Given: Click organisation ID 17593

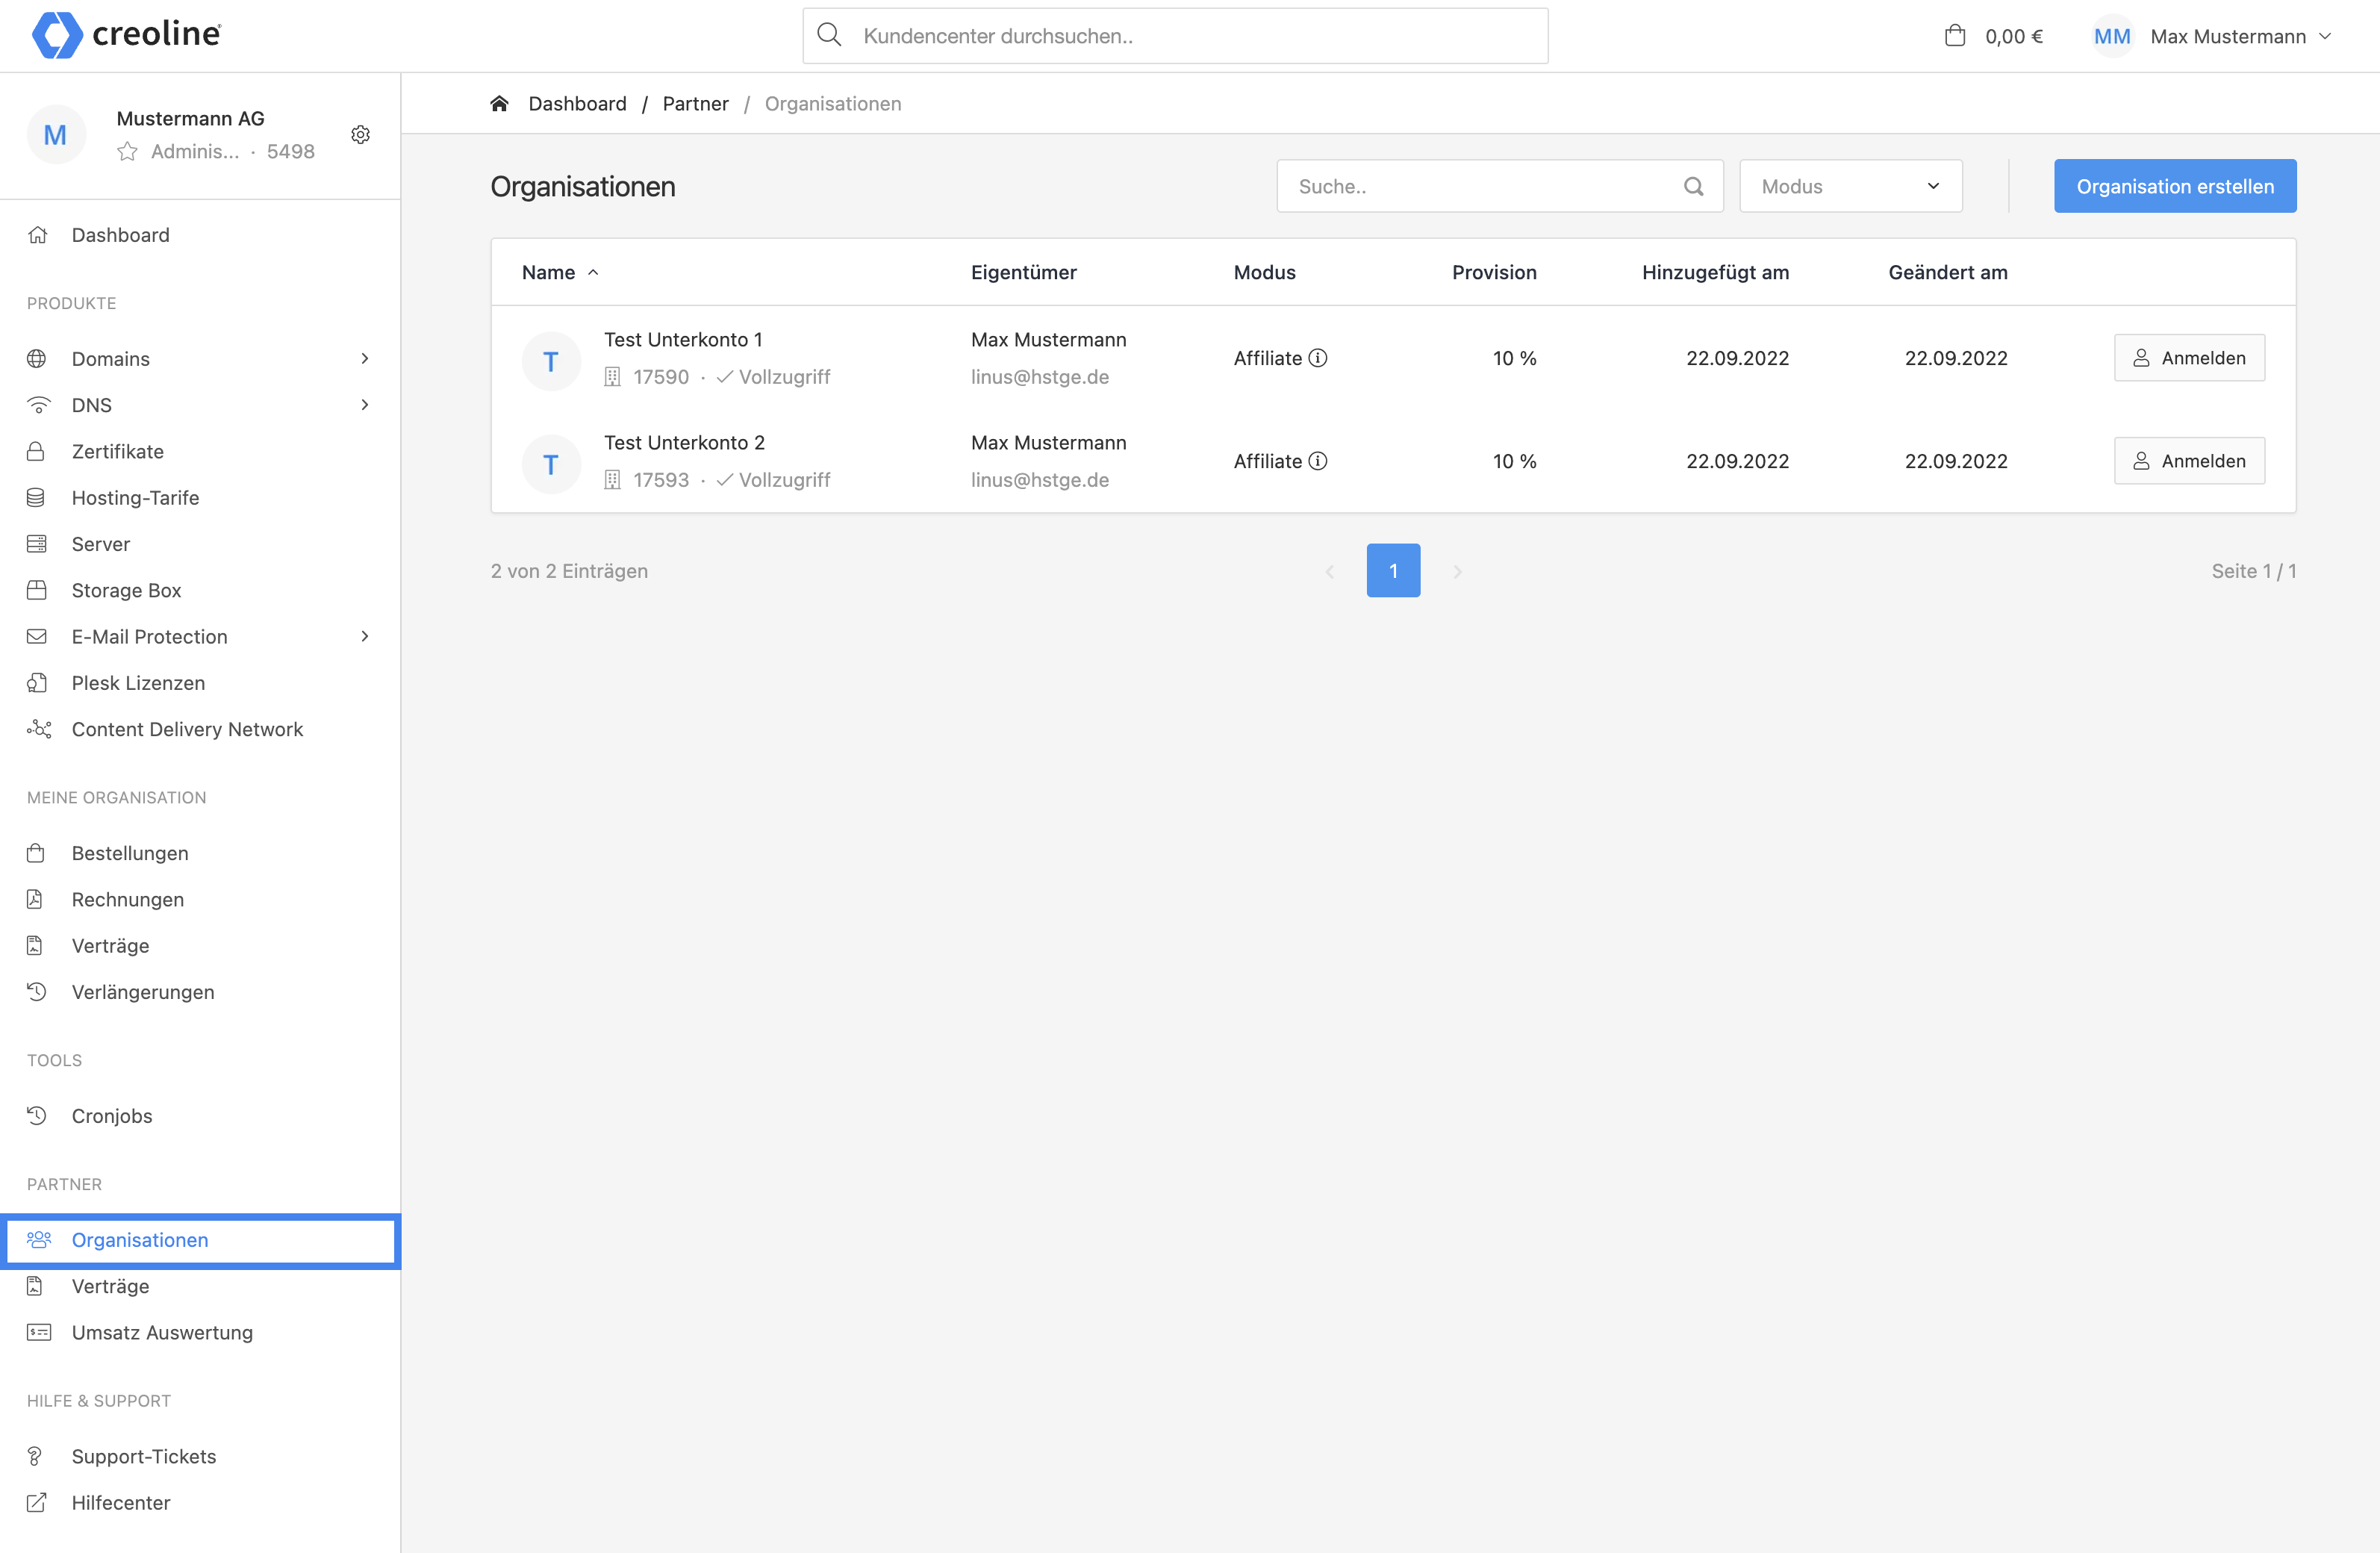Looking at the screenshot, I should click(661, 480).
